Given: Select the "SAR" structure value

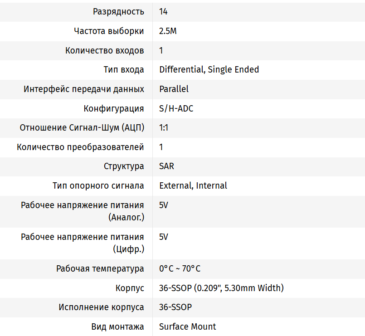Looking at the screenshot, I should point(166,166).
